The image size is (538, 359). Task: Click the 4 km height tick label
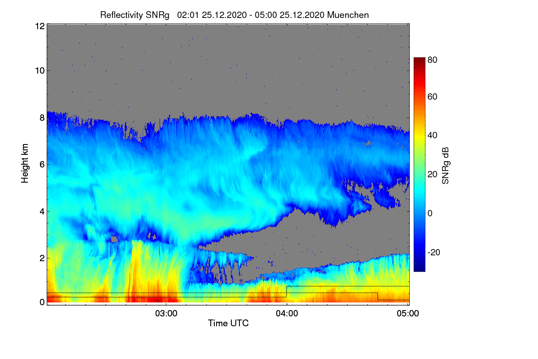click(x=41, y=211)
